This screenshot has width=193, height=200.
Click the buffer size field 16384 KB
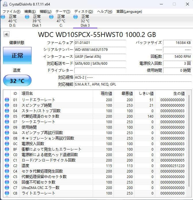(x=177, y=42)
